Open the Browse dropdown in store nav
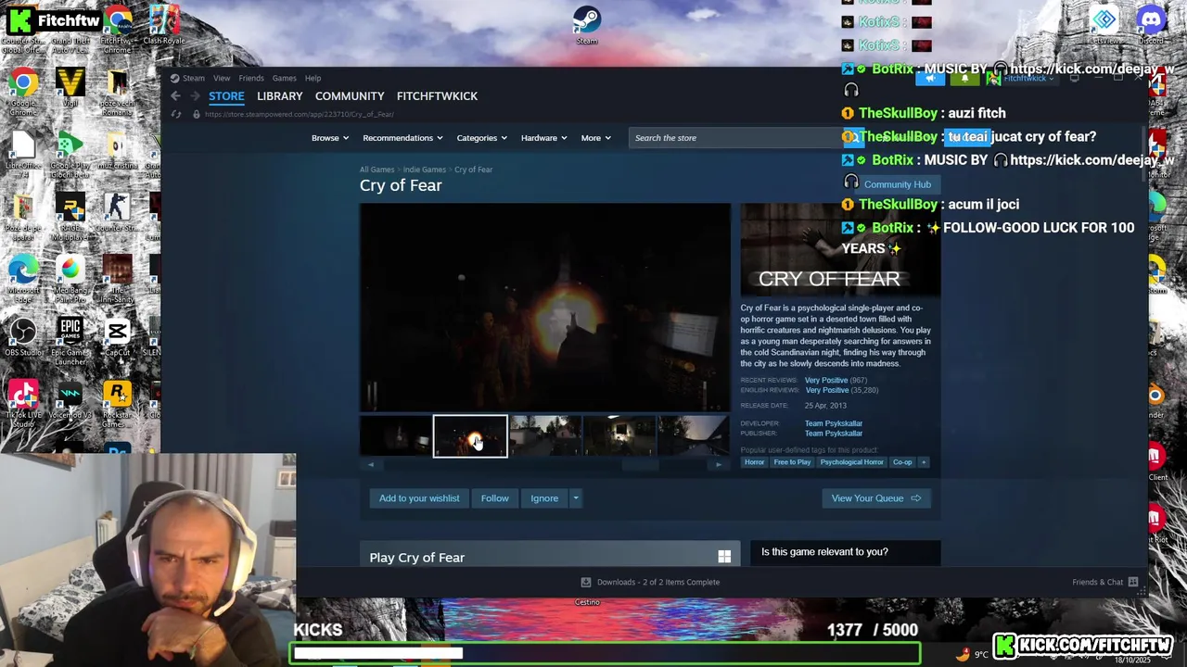 point(329,138)
